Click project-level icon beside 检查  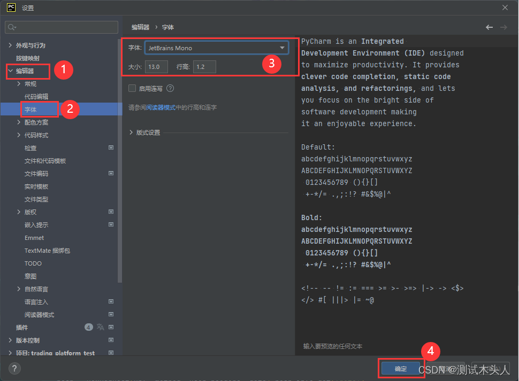click(111, 147)
